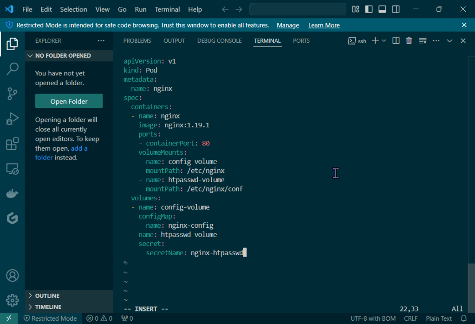Open the new terminal launch profile dropdown
Viewport: 475px width, 324px height.
(384, 41)
